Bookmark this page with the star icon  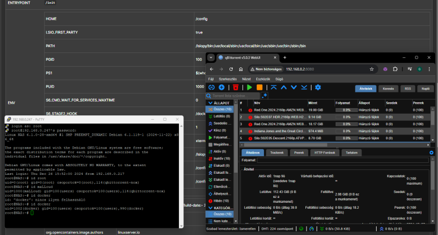point(372,69)
